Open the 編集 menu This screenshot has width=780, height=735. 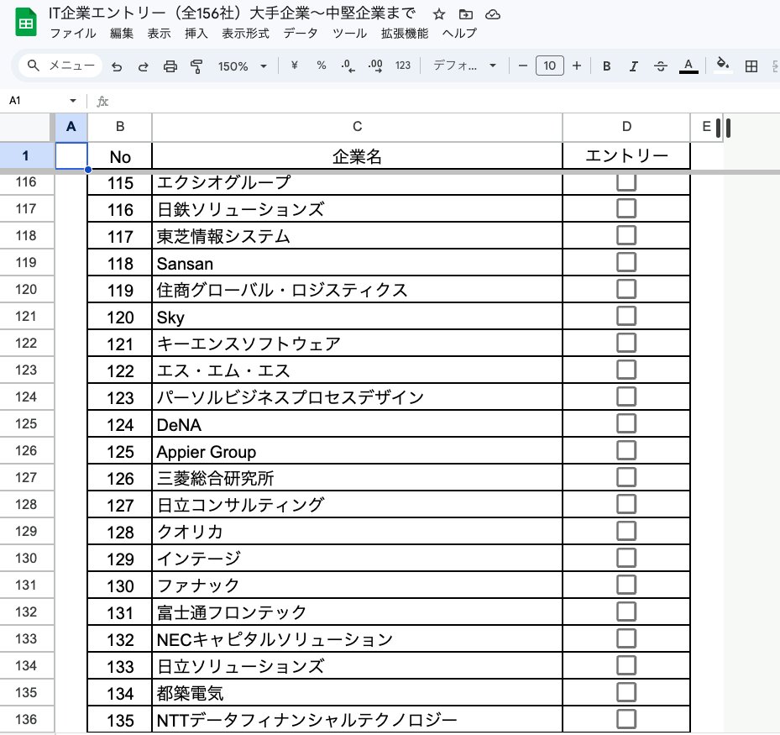pyautogui.click(x=122, y=34)
